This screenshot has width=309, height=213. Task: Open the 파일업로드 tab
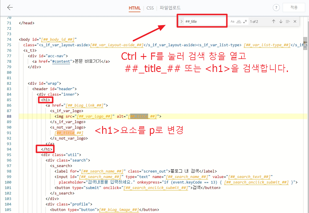[x=170, y=8]
